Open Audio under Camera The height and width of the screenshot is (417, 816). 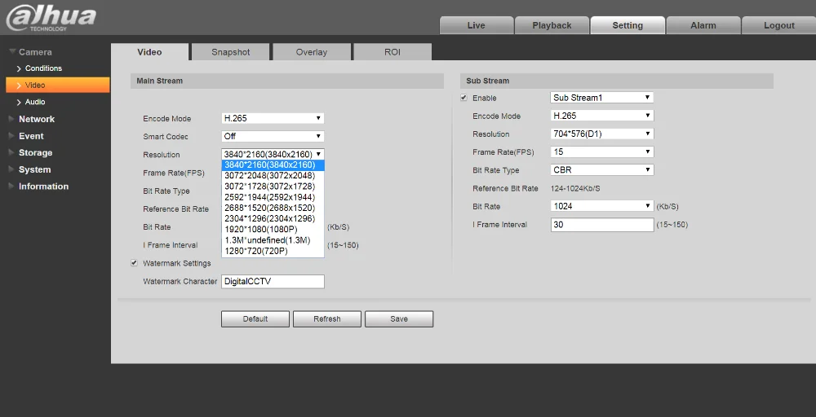click(x=35, y=102)
